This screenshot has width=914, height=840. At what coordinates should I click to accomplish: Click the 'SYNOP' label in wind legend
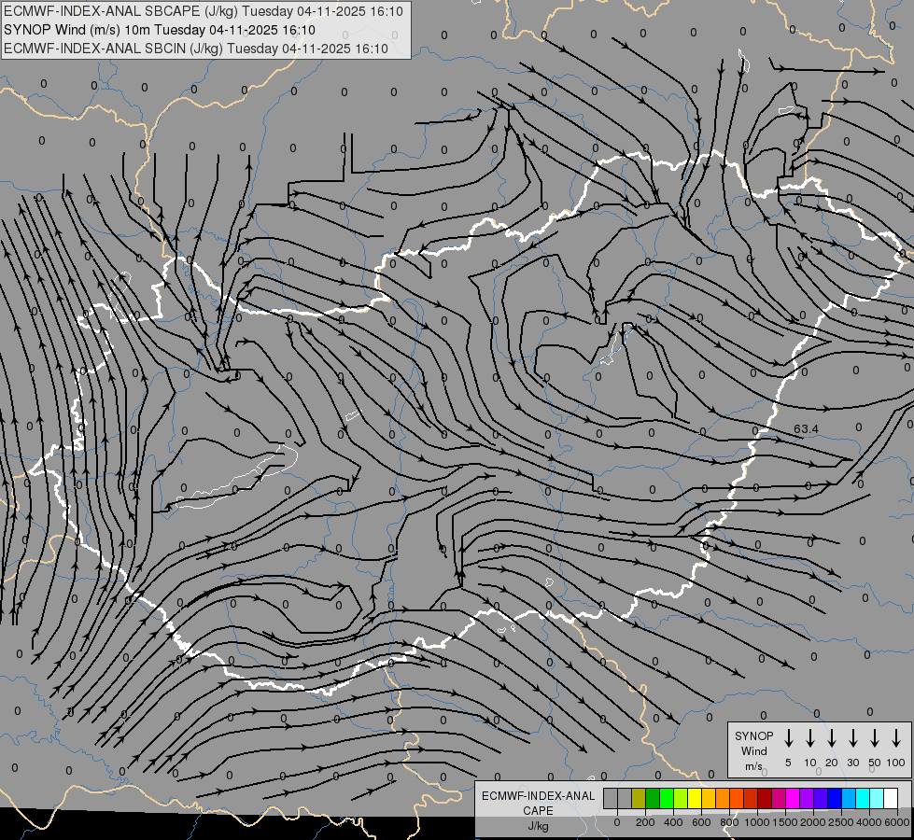point(753,735)
